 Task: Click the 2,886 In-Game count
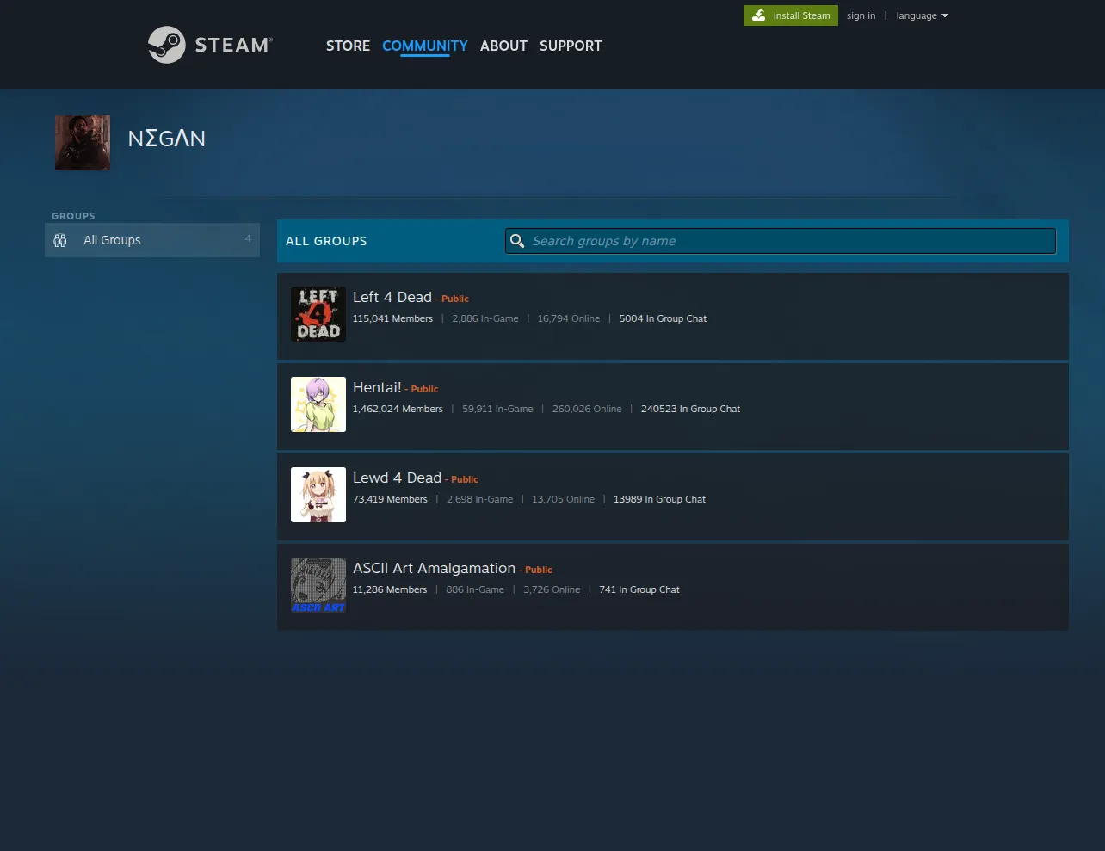tap(485, 318)
